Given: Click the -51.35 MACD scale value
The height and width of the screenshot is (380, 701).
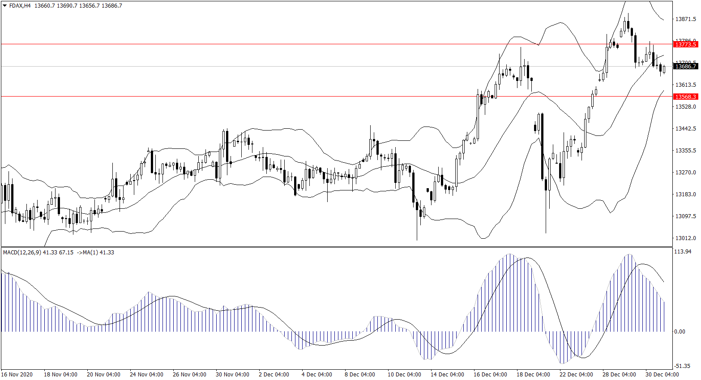Looking at the screenshot, I should [682, 366].
